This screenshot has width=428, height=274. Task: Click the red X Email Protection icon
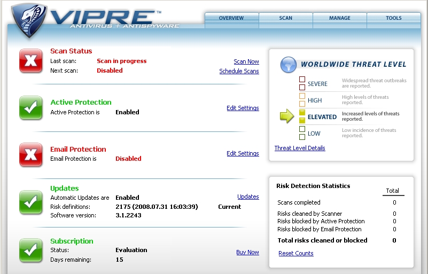pyautogui.click(x=31, y=155)
